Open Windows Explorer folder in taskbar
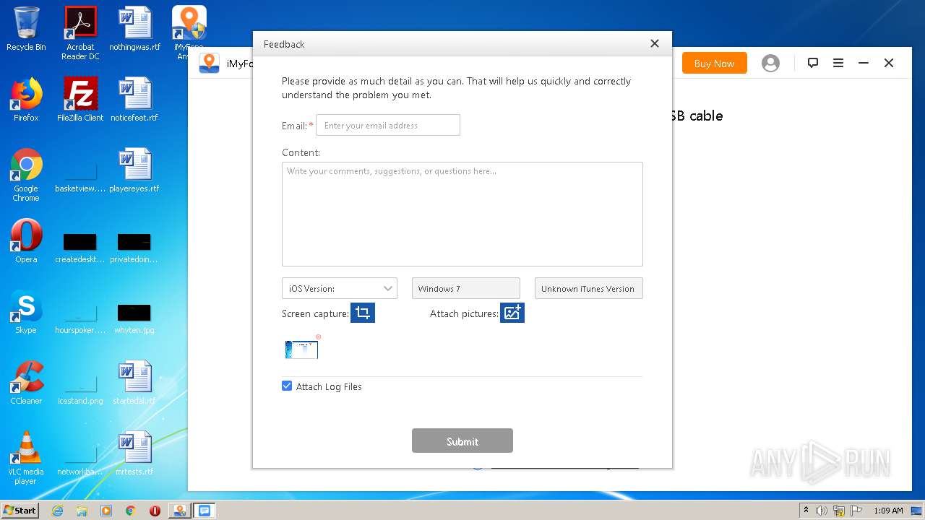Viewport: 925px width, 520px height. pos(82,511)
